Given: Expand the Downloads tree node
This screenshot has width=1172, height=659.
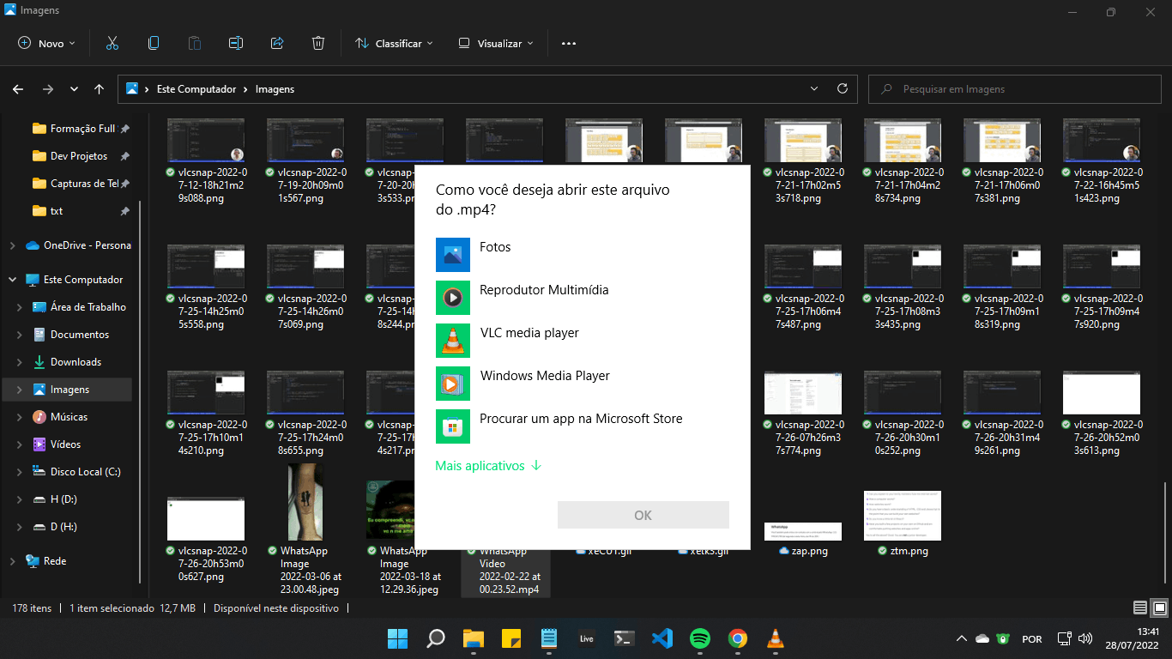Looking at the screenshot, I should 20,362.
